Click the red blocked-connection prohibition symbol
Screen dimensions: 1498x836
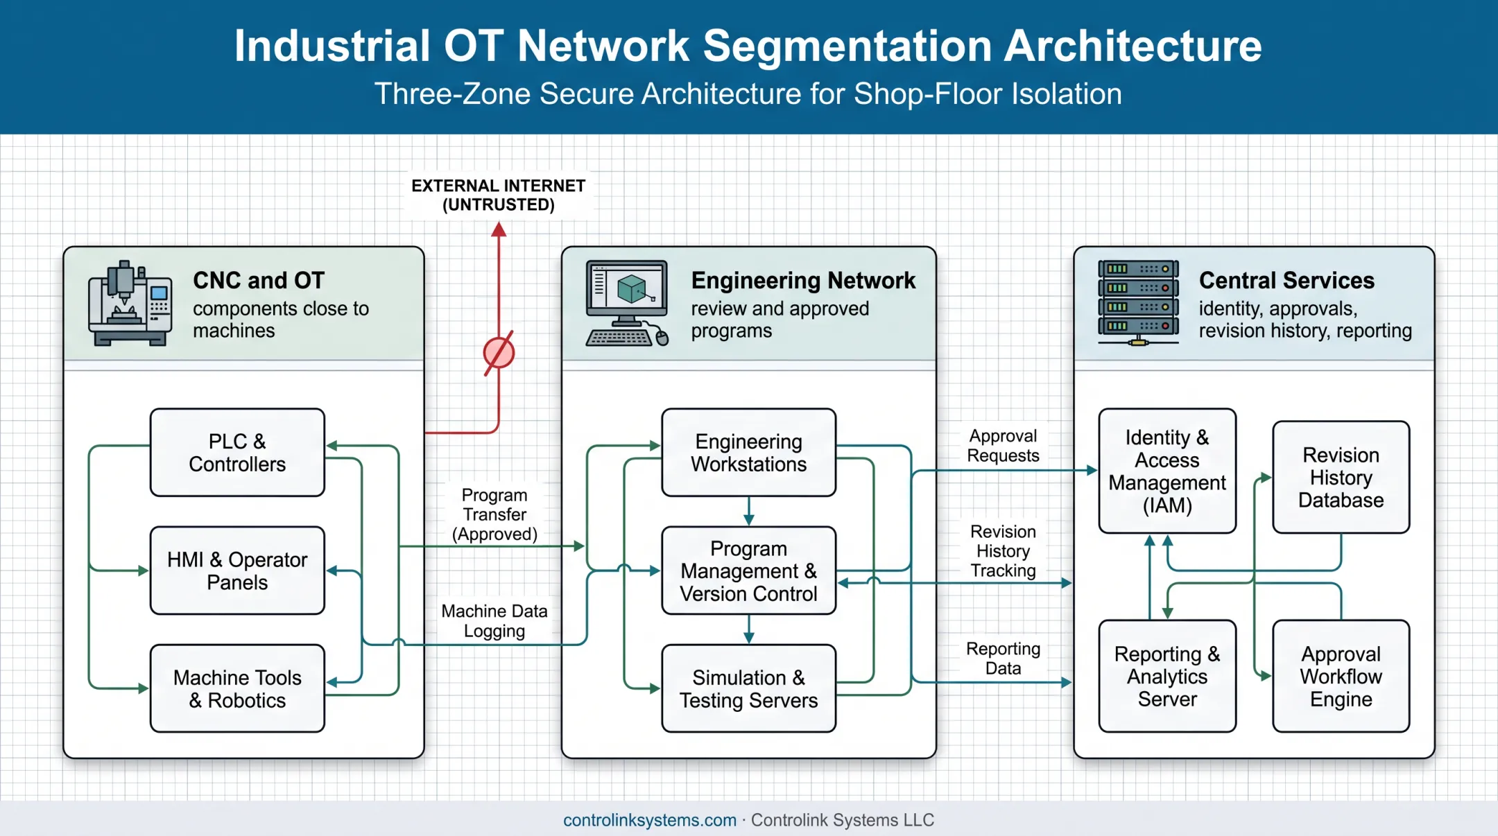click(x=499, y=353)
